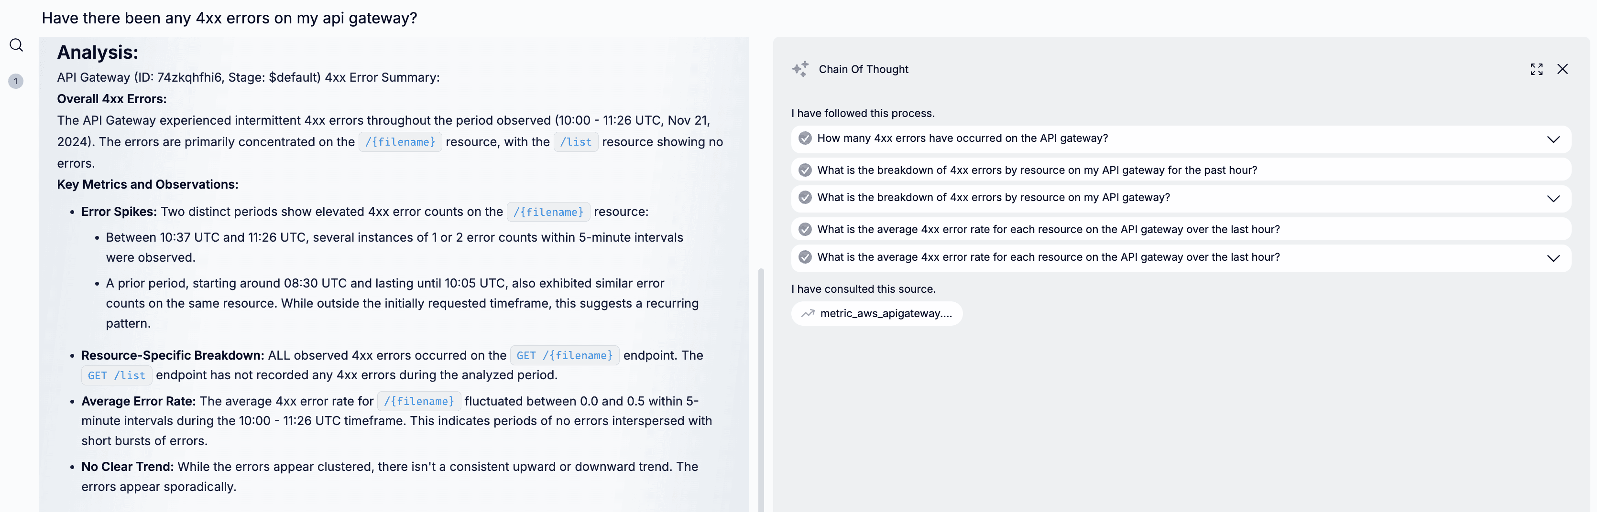Screen dimensions: 1597x512
Task: Expand Chain Of Thought panel to fullscreen
Action: (1536, 69)
